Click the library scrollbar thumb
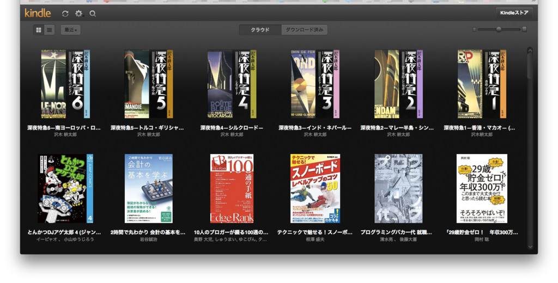Viewport: 558px width, 283px height. [x=530, y=64]
